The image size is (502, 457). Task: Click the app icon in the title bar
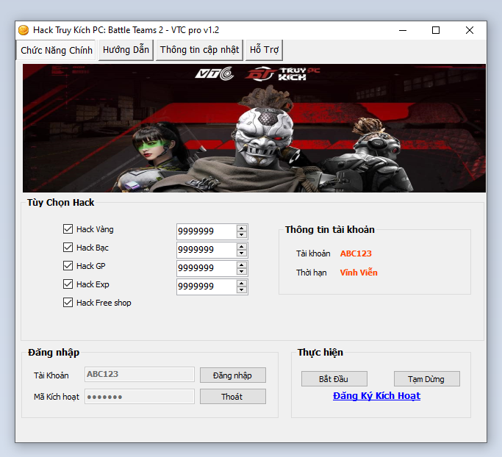coord(24,30)
